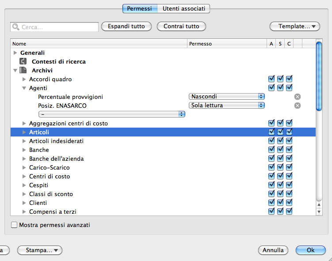Click the Espandi tutto button
The image size is (332, 261).
(126, 26)
